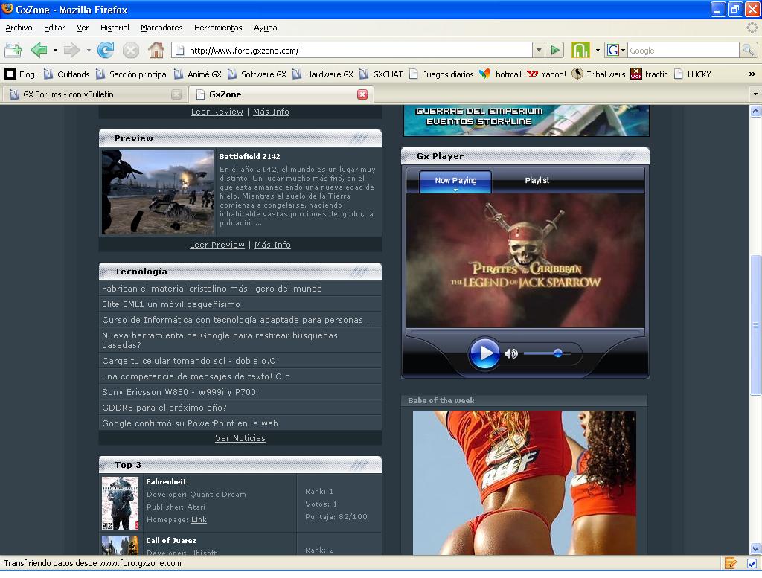Click the address bar URL field

pyautogui.click(x=353, y=50)
